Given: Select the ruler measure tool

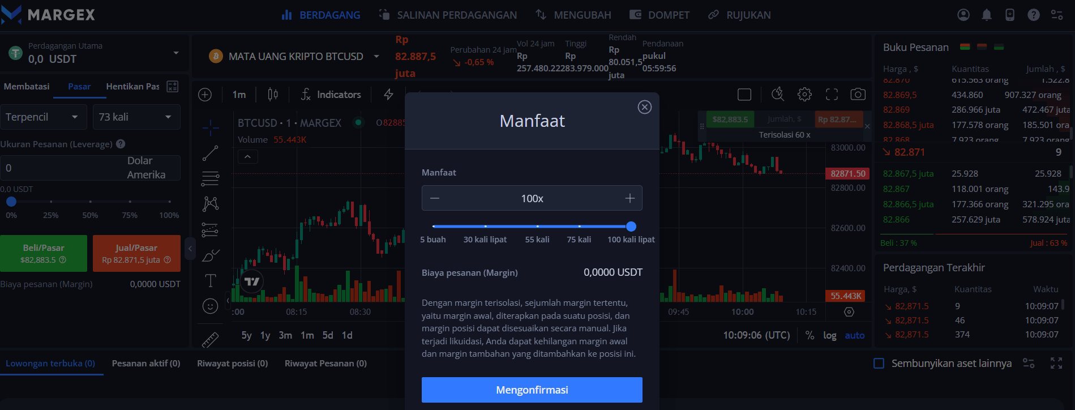Looking at the screenshot, I should pos(211,339).
